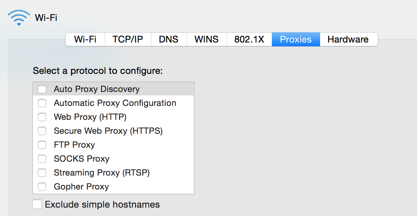
Task: Tick the Gopher Proxy checkbox
Action: (x=42, y=187)
